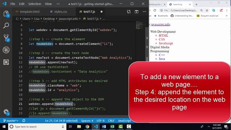Open the Bookmarks folder in bookmarks bar

tap(161, 16)
